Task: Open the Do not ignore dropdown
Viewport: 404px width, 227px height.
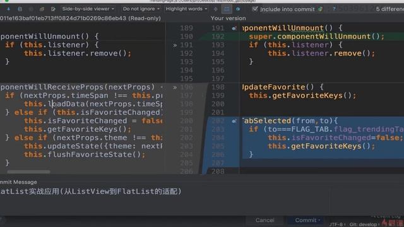Action: click(141, 9)
